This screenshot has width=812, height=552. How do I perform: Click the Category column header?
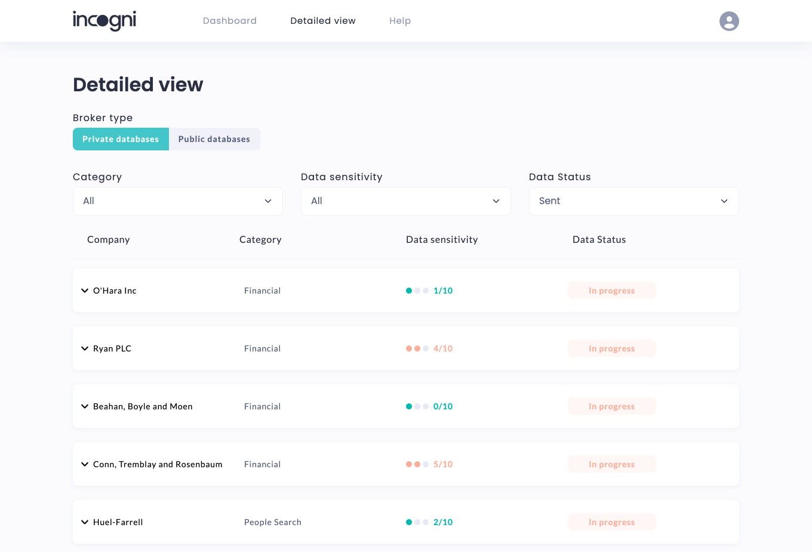[260, 239]
